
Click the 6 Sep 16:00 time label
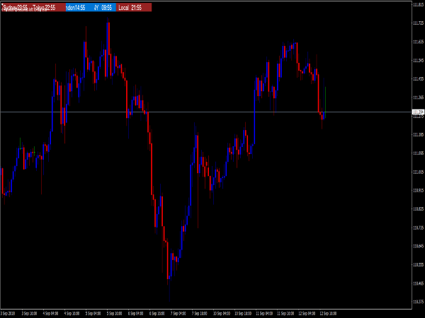click(157, 313)
